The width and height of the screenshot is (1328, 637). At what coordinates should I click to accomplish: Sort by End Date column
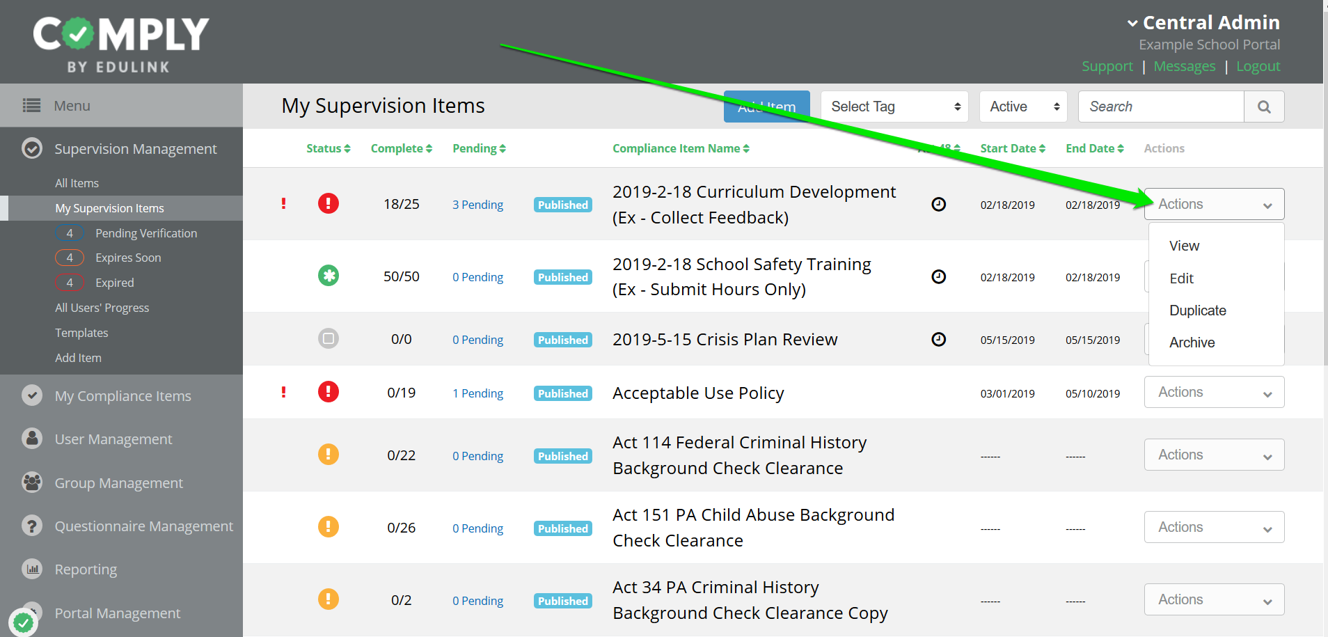click(1095, 148)
